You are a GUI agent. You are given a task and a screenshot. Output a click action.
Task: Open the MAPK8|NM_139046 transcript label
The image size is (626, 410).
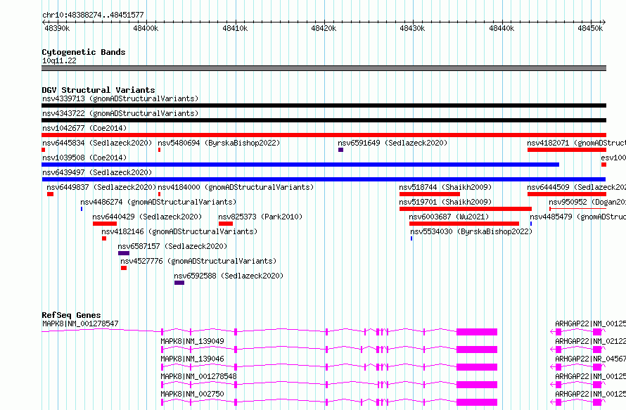click(x=193, y=359)
